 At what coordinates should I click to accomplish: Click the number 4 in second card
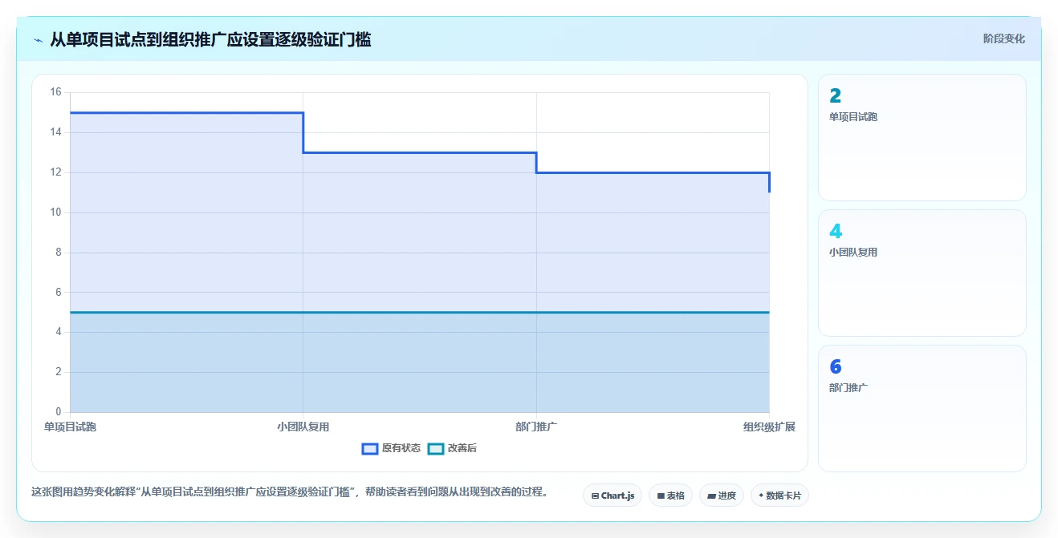tap(836, 232)
